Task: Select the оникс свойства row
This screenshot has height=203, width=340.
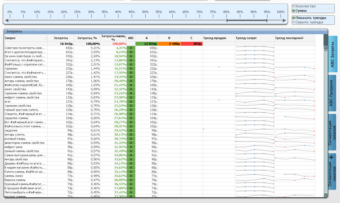Action: [x=26, y=89]
